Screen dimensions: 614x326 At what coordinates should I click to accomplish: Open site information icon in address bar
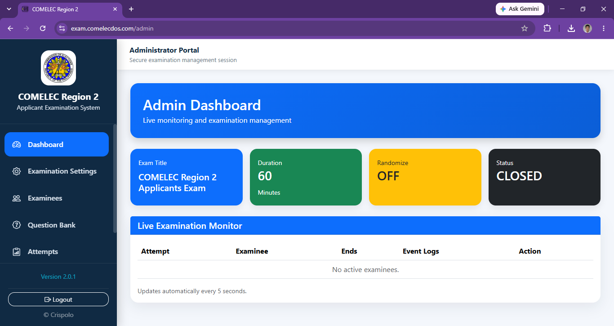[x=62, y=28]
